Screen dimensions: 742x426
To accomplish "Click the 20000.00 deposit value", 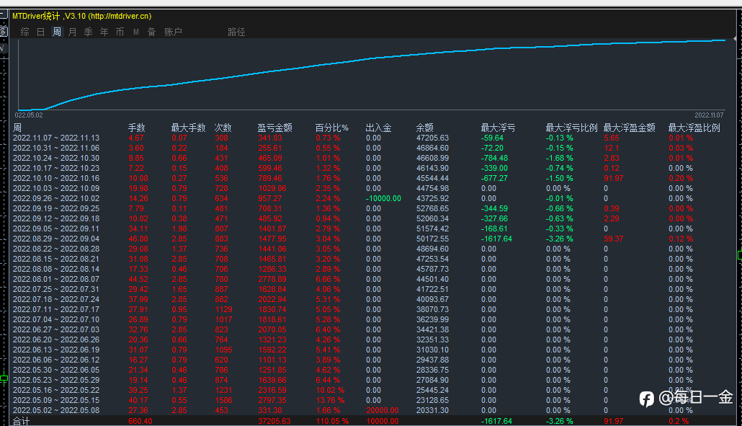I will 383,410.
